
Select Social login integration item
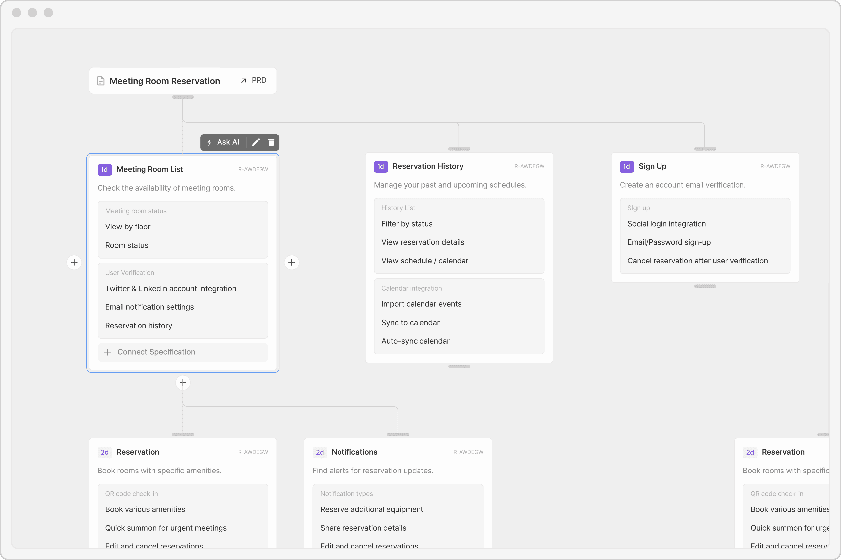[x=666, y=224]
